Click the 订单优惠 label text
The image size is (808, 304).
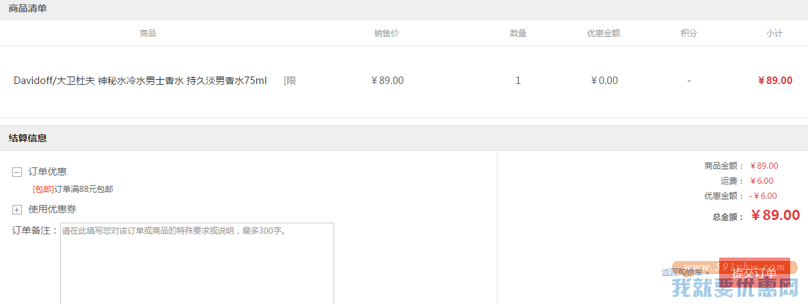(x=47, y=171)
